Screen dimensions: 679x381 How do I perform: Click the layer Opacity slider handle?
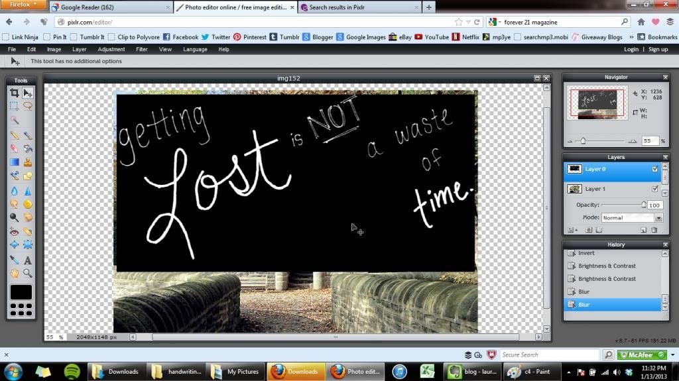[x=643, y=205]
